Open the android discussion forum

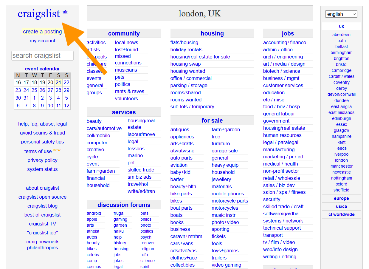click(x=94, y=213)
